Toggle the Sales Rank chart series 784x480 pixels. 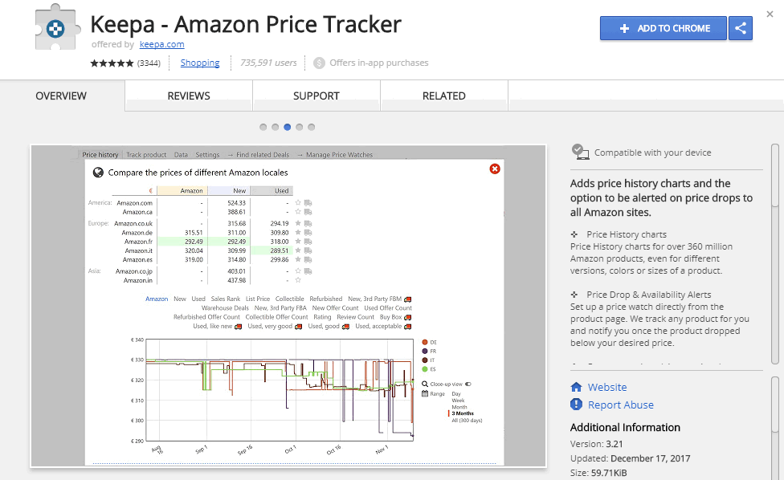pyautogui.click(x=226, y=299)
